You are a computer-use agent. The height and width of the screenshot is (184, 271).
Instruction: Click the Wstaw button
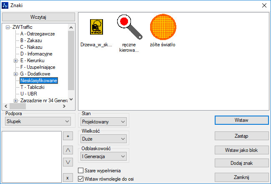[241, 120]
